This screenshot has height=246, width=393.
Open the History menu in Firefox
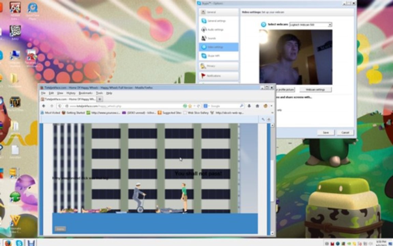coord(71,93)
